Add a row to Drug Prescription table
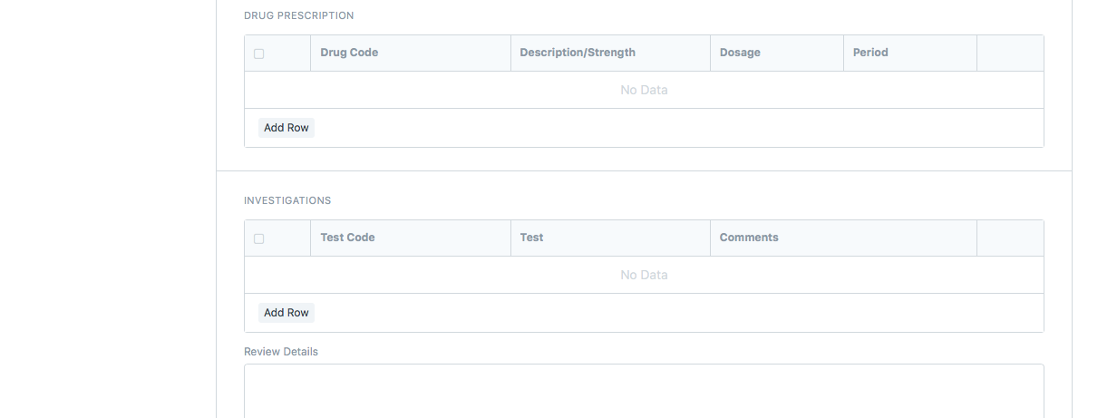Image resolution: width=1117 pixels, height=418 pixels. coord(287,128)
